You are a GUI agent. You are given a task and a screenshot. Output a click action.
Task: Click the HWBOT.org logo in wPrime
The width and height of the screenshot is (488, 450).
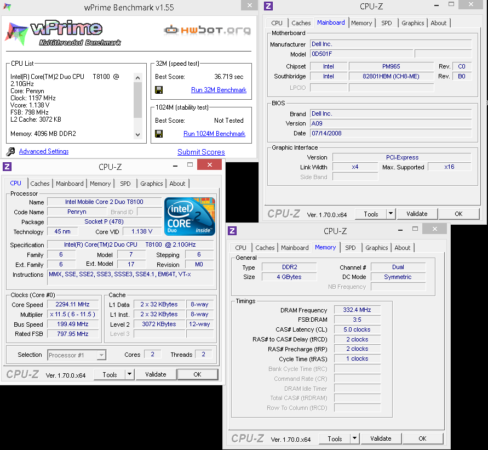[x=207, y=30]
